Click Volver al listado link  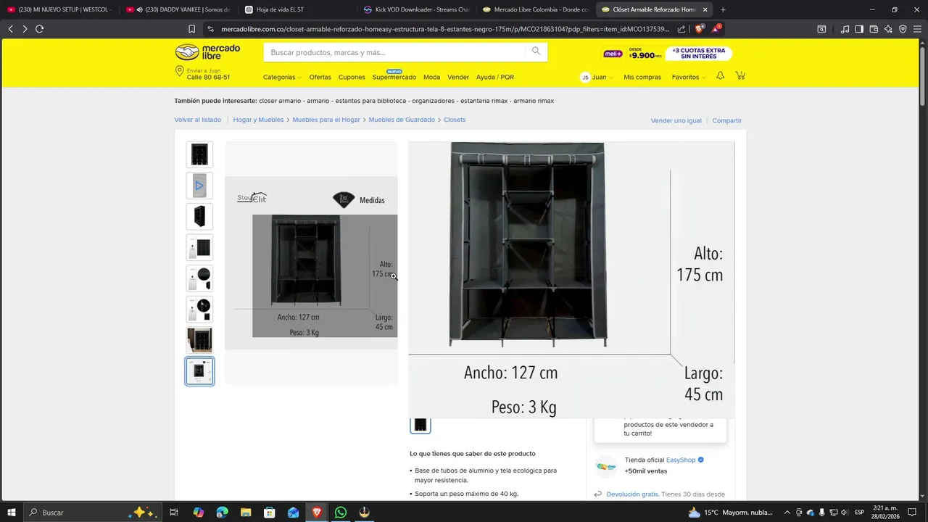(197, 120)
